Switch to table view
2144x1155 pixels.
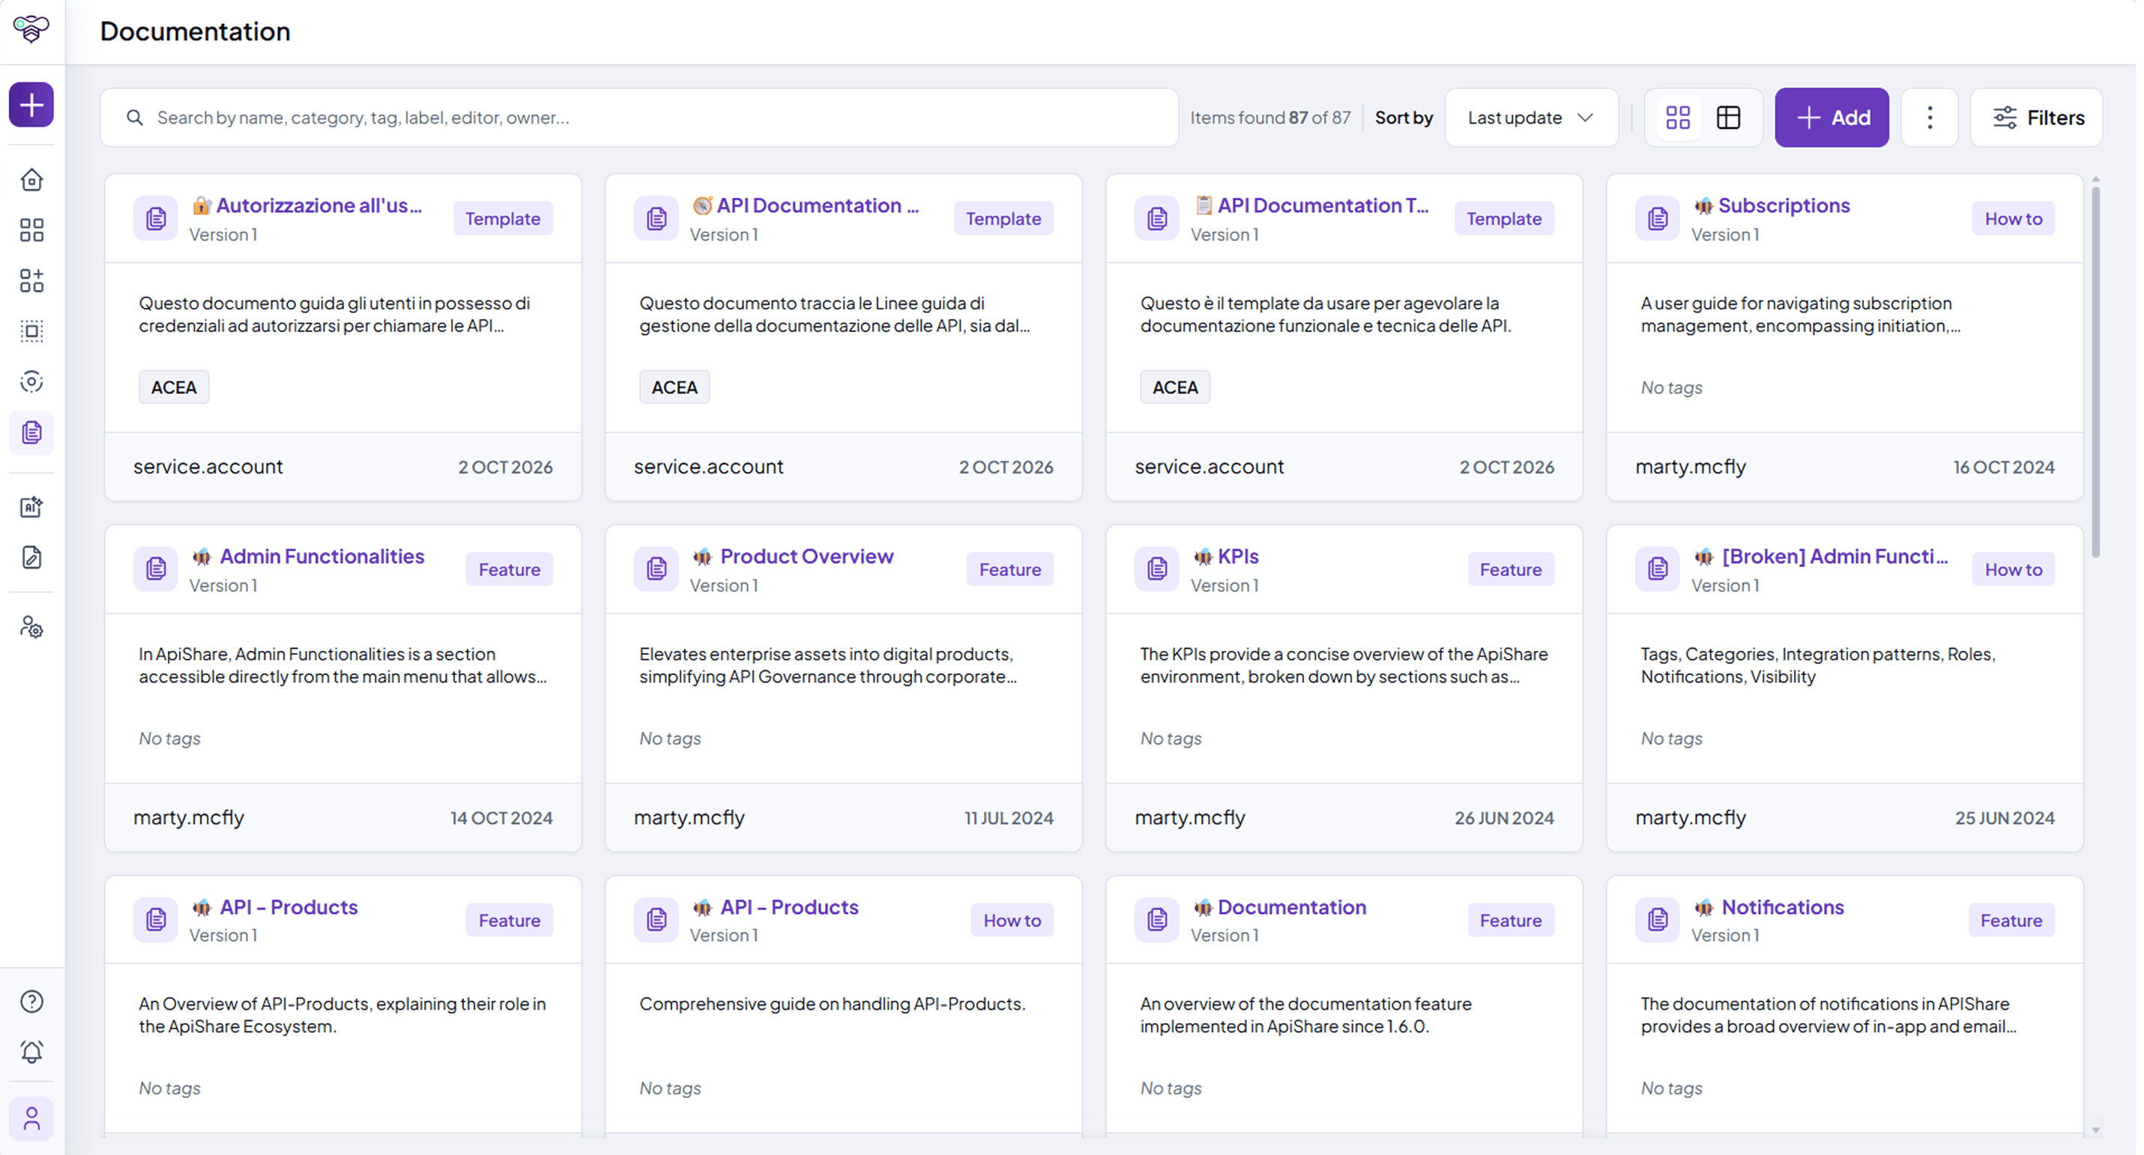1729,118
